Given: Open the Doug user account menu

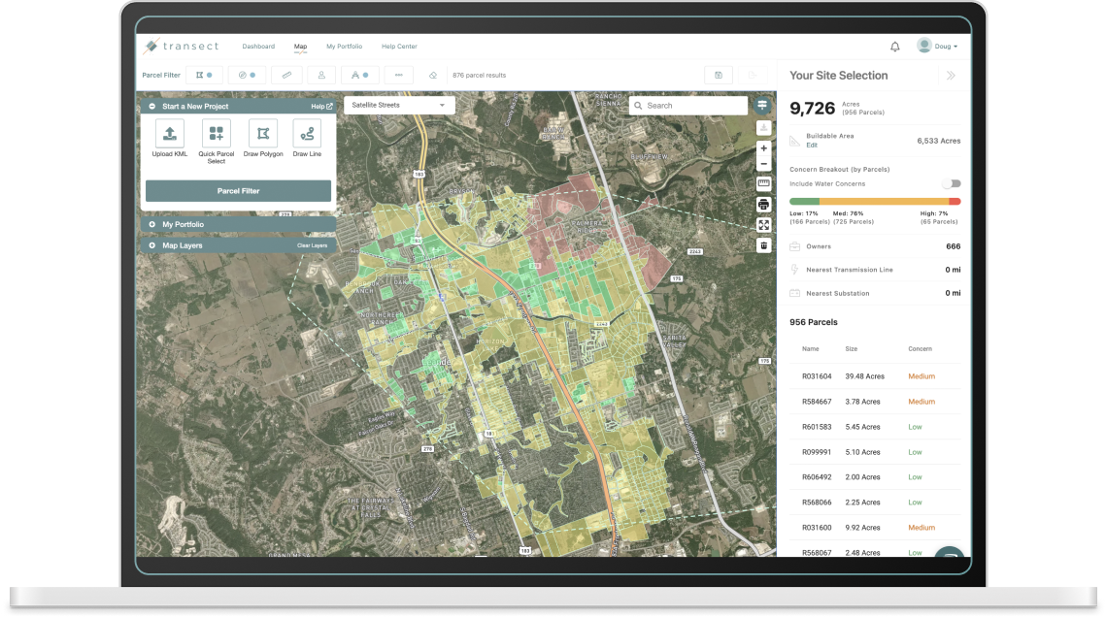Looking at the screenshot, I should (938, 46).
